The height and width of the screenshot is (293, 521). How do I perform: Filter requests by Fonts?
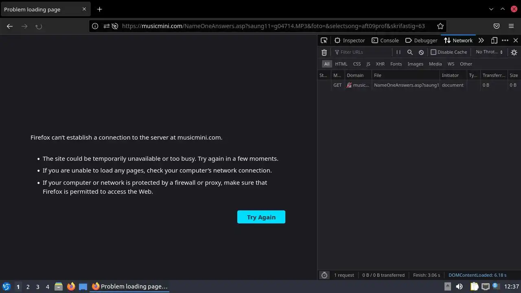396,64
